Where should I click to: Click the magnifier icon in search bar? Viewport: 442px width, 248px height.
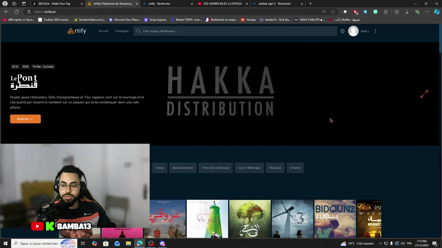[x=138, y=31]
